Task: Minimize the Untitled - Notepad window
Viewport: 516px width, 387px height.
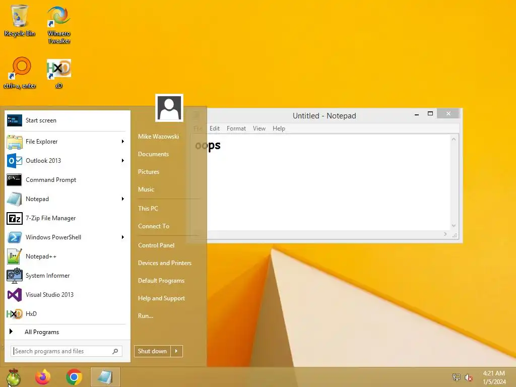Action: point(417,114)
